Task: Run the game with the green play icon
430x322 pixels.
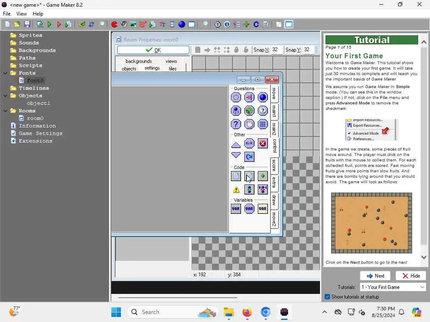Action: tap(50, 24)
